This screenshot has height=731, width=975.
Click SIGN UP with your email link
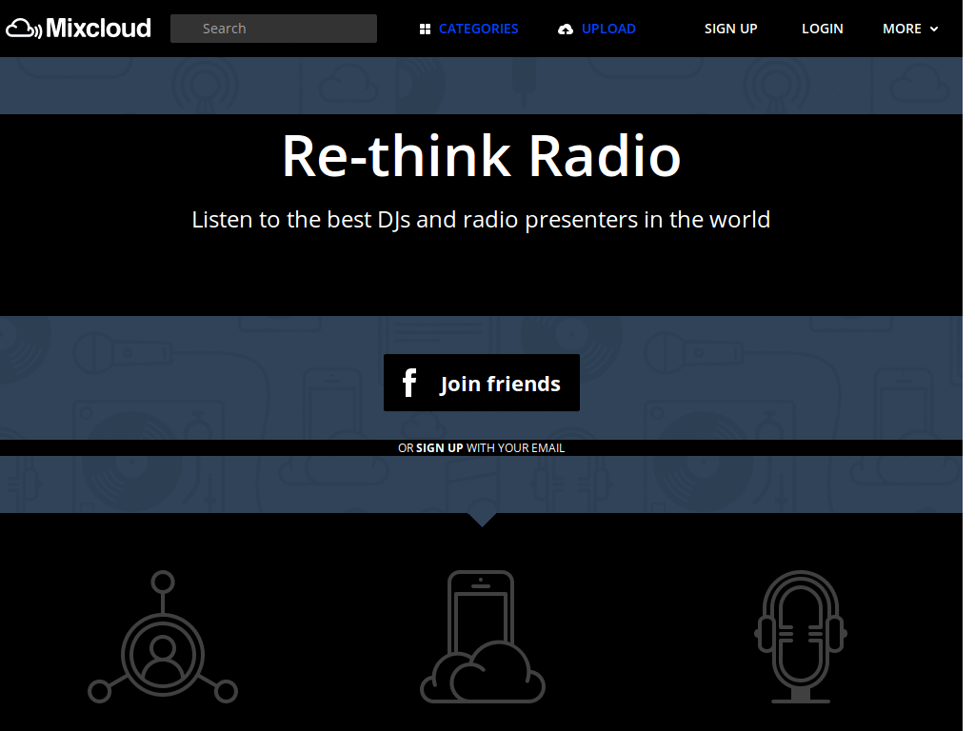click(x=440, y=447)
